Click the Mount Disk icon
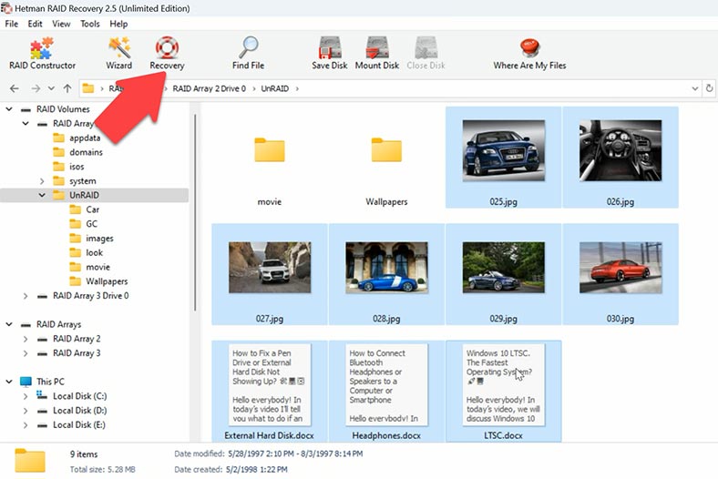The image size is (718, 479). pyautogui.click(x=377, y=47)
